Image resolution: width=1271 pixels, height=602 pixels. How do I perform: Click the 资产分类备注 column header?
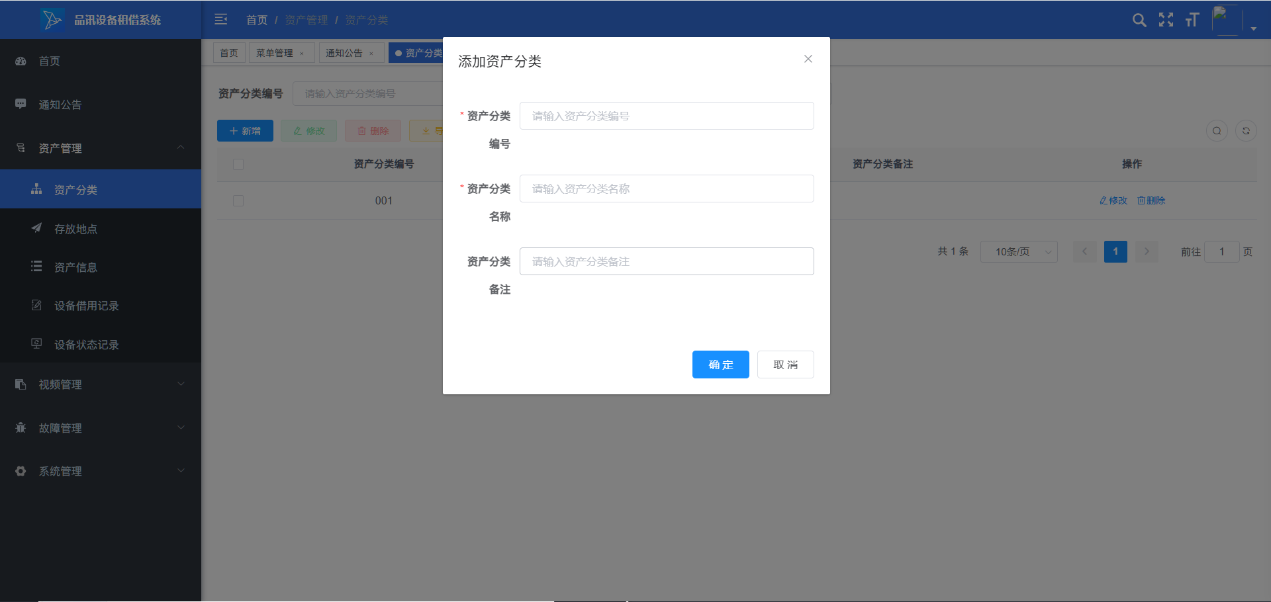tap(882, 164)
